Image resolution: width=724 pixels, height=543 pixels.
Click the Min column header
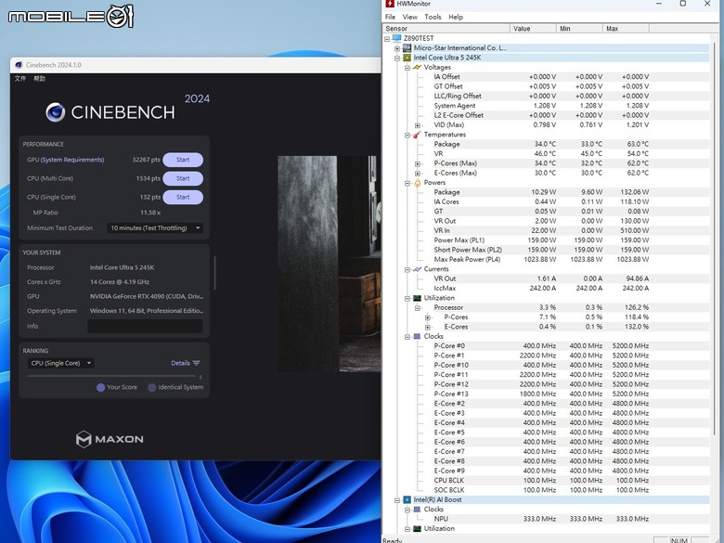point(579,29)
